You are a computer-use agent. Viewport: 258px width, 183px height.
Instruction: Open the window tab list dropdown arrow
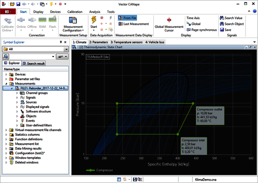(x=255, y=42)
